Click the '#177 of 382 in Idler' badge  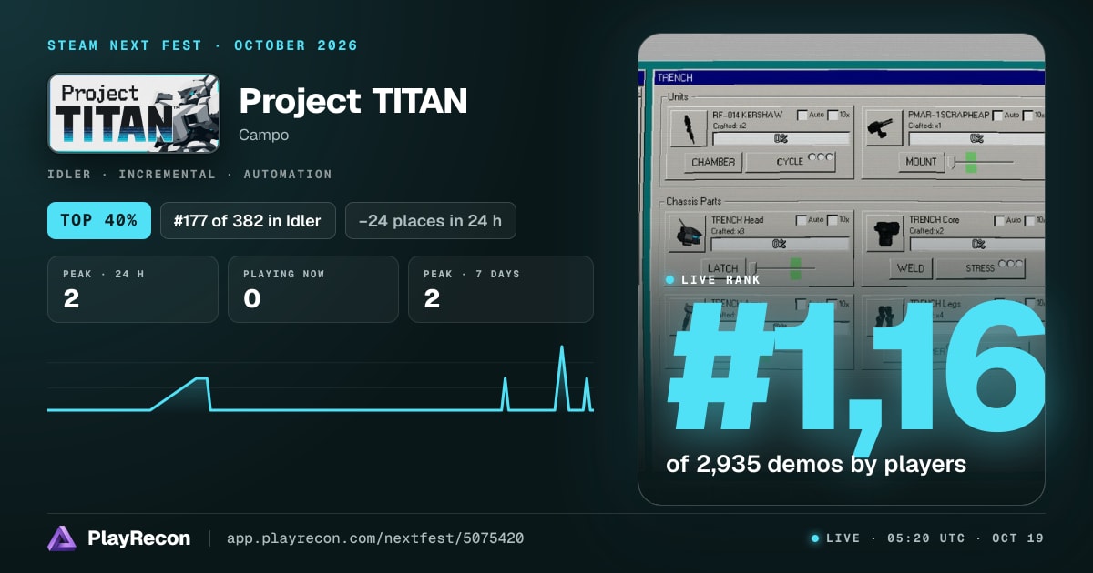(x=248, y=220)
